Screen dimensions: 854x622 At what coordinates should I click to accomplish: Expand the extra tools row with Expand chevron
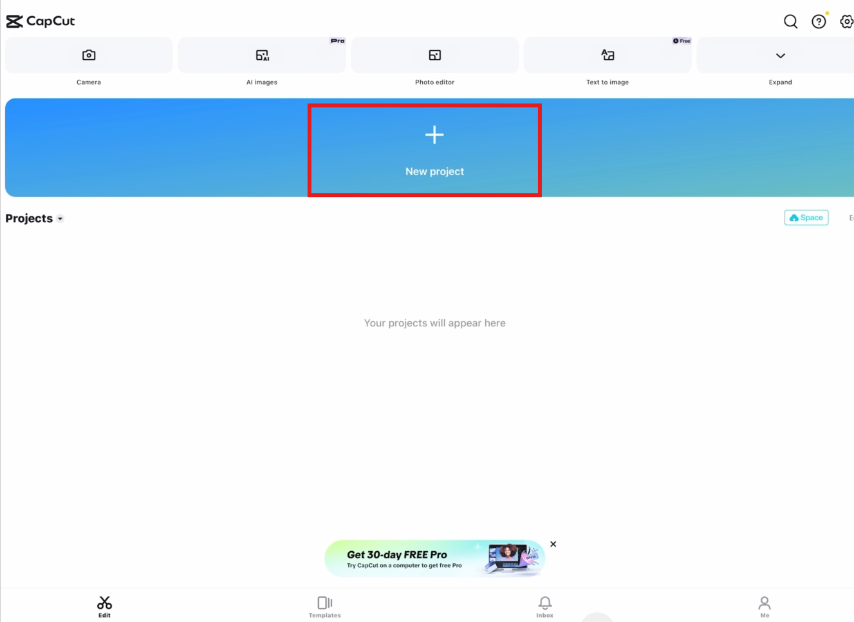780,55
